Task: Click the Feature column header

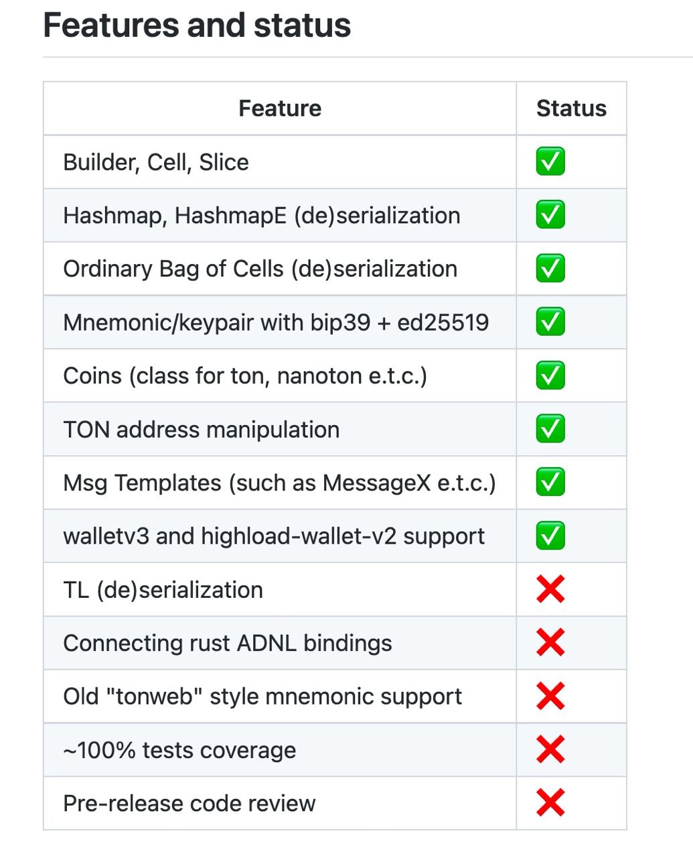Action: [x=280, y=109]
